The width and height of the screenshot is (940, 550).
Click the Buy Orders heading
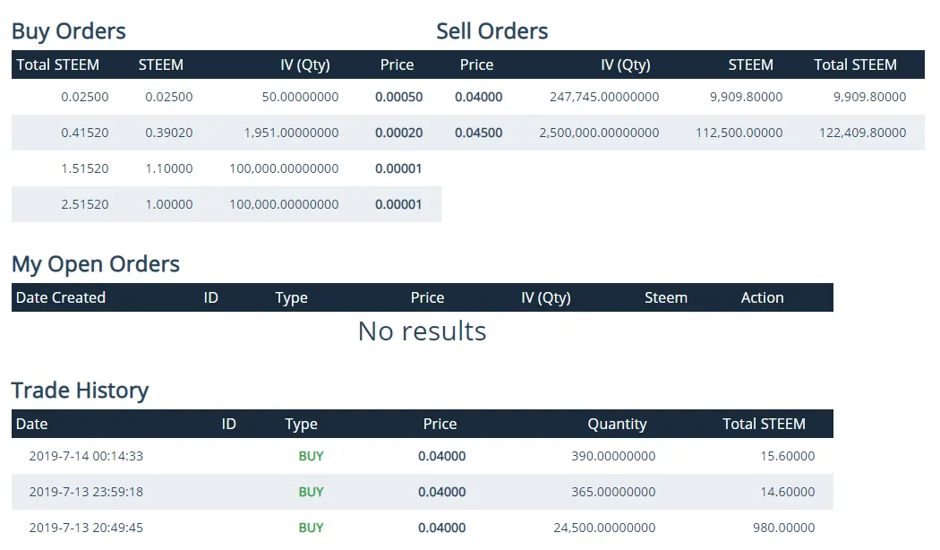[69, 31]
